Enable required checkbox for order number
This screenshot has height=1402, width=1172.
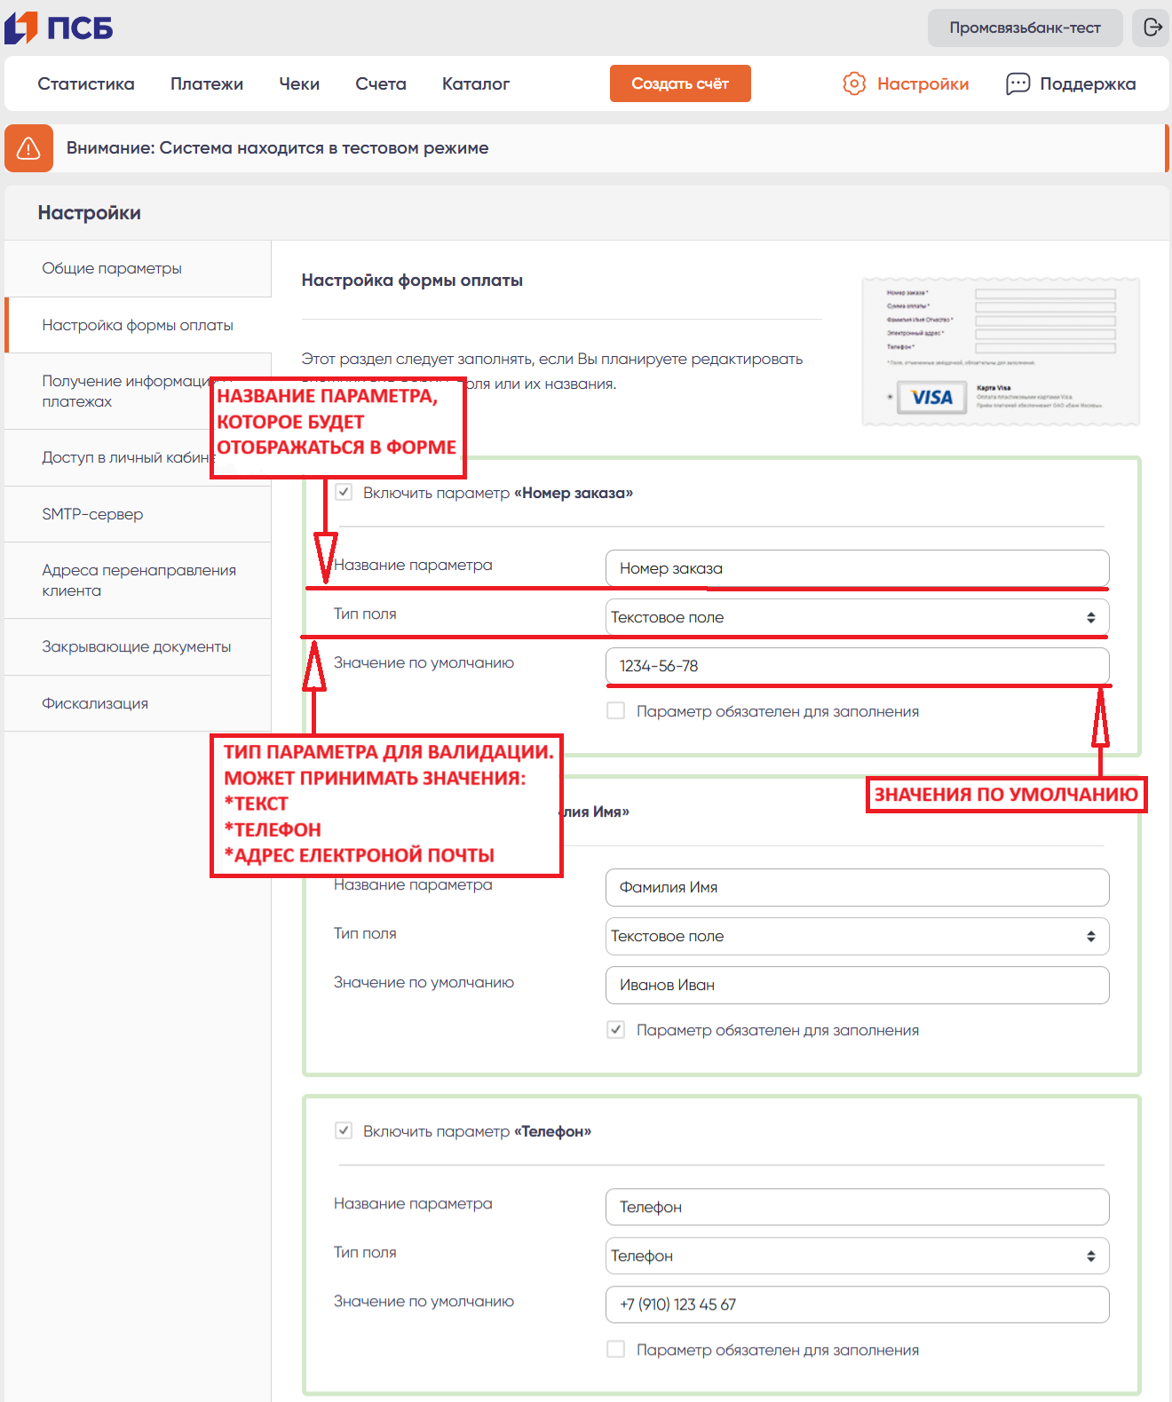pos(615,711)
